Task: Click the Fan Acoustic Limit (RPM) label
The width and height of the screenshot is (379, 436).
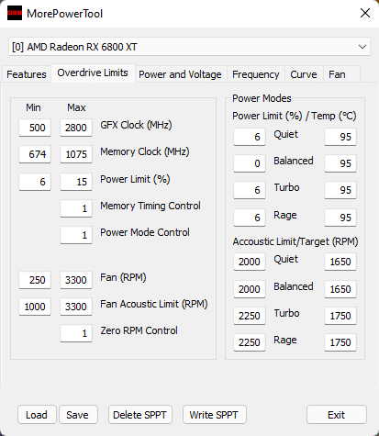Action: coord(154,304)
